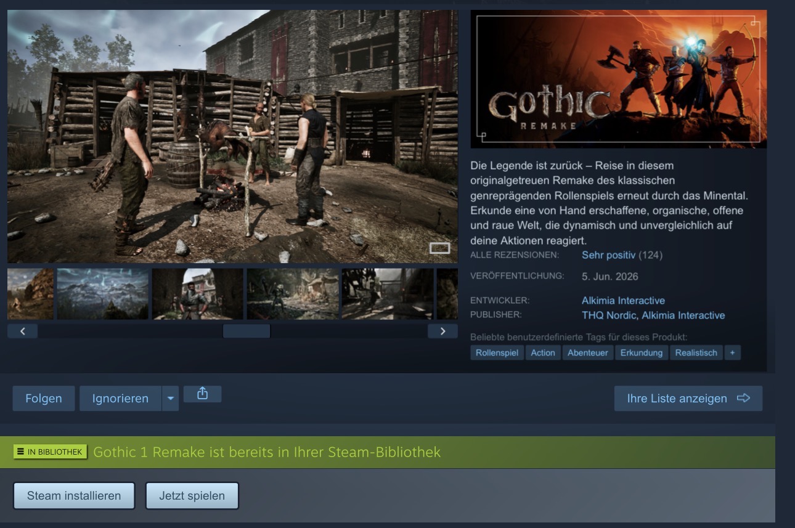Click the right arrow of screenshot strip
The width and height of the screenshot is (795, 528).
point(442,331)
